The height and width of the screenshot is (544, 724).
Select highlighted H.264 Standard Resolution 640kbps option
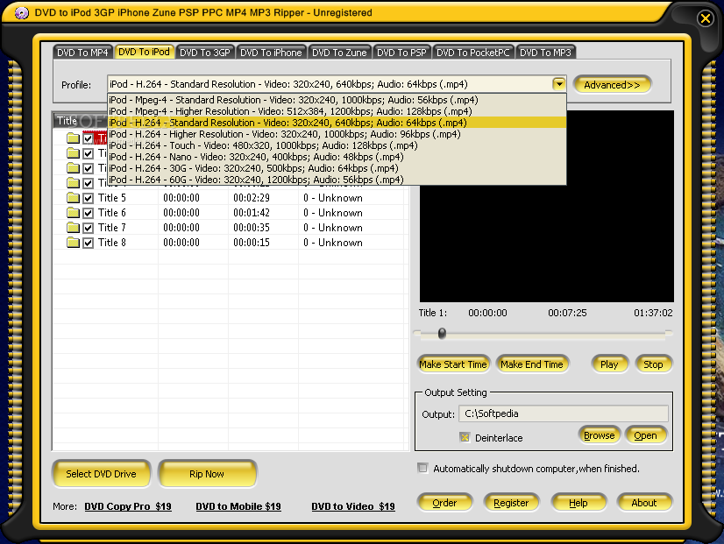[x=337, y=123]
